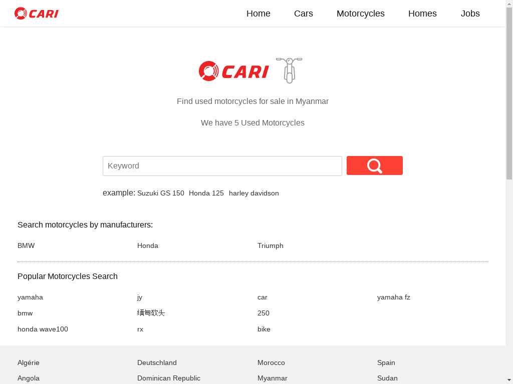Pick example search harley davidson

(x=254, y=193)
